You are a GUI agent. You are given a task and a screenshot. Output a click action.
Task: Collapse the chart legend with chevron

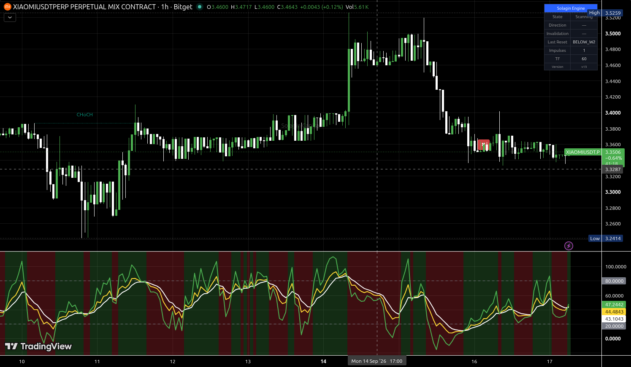click(10, 17)
